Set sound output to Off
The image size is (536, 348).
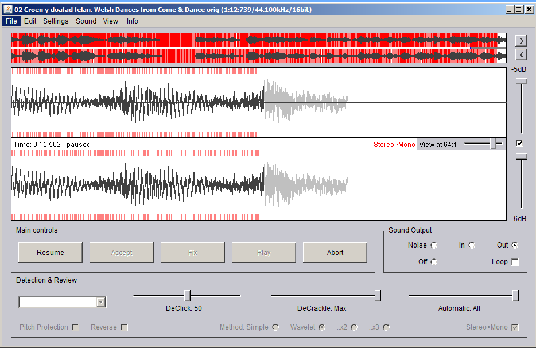434,262
